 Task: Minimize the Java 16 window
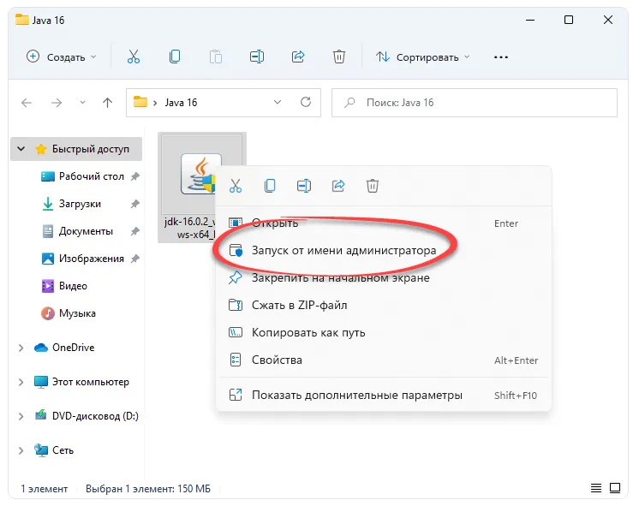coord(529,20)
